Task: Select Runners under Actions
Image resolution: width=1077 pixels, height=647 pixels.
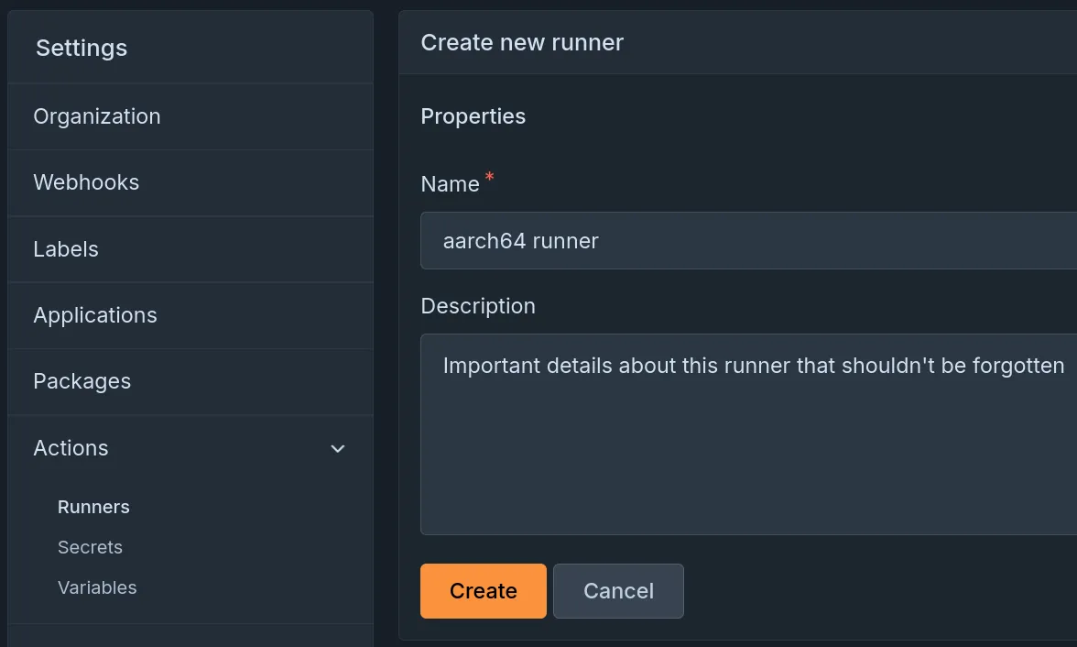Action: (x=93, y=506)
